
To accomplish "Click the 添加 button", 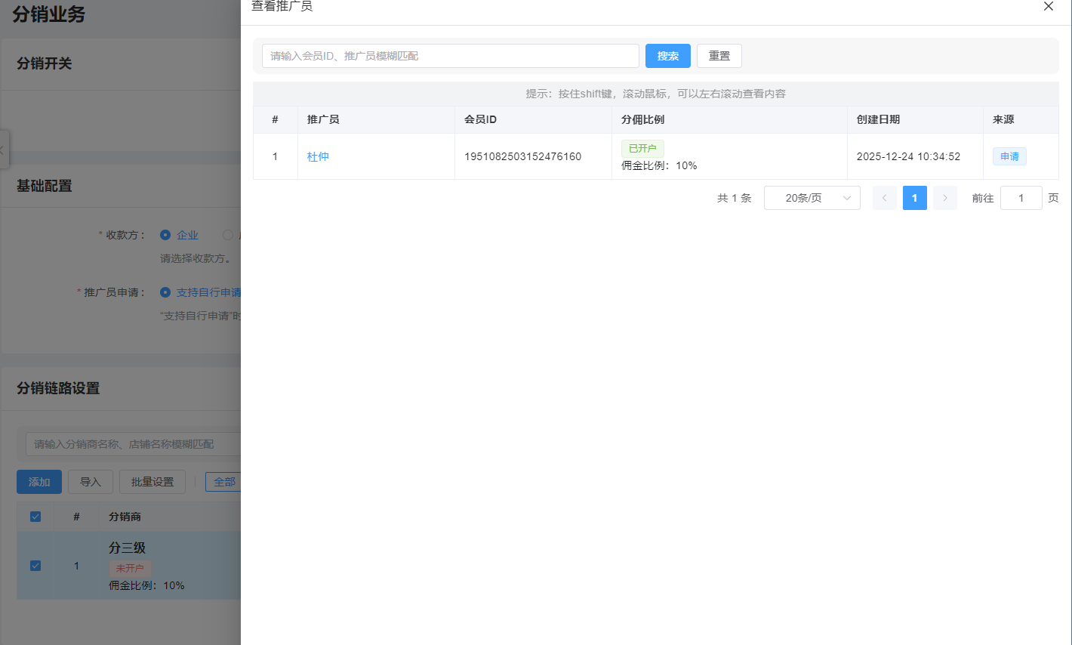I will pos(39,481).
